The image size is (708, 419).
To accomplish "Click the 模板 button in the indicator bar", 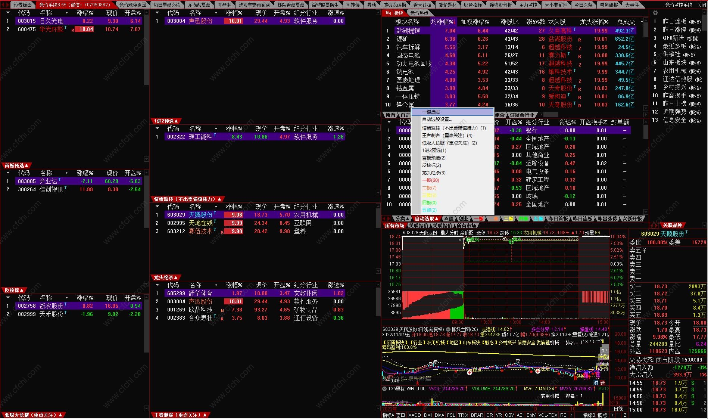I will [x=602, y=415].
